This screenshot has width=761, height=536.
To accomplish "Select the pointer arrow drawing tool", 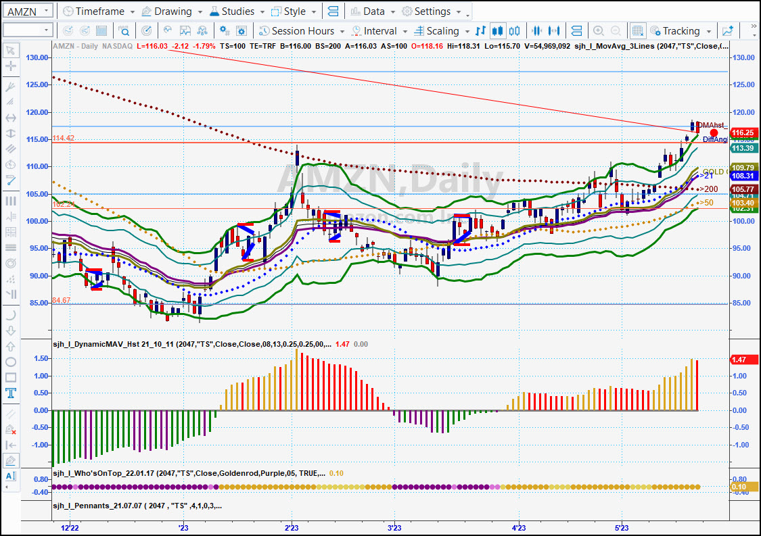I will click(x=10, y=51).
